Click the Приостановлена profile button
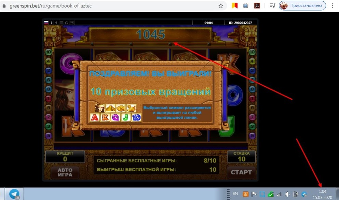 [302, 5]
